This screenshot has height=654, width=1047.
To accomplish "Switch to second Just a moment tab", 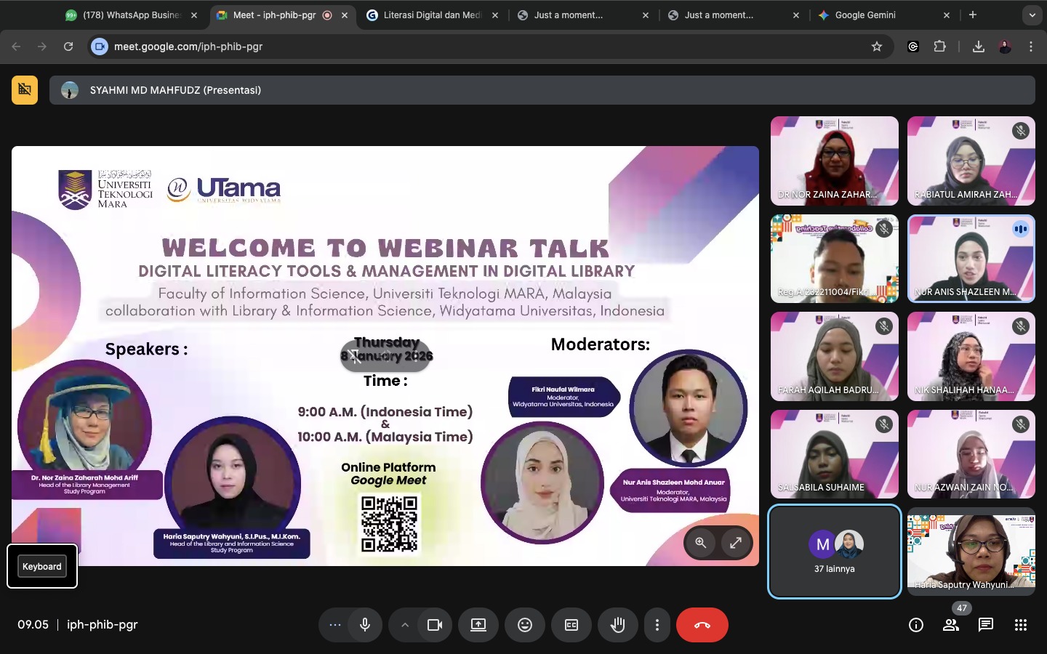I will click(733, 15).
